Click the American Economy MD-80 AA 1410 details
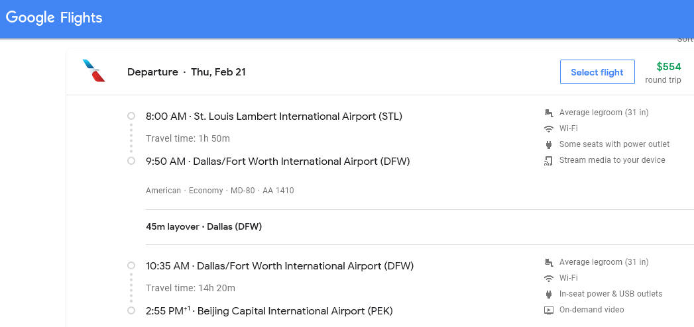Viewport: 694px width, 327px height. pos(220,191)
